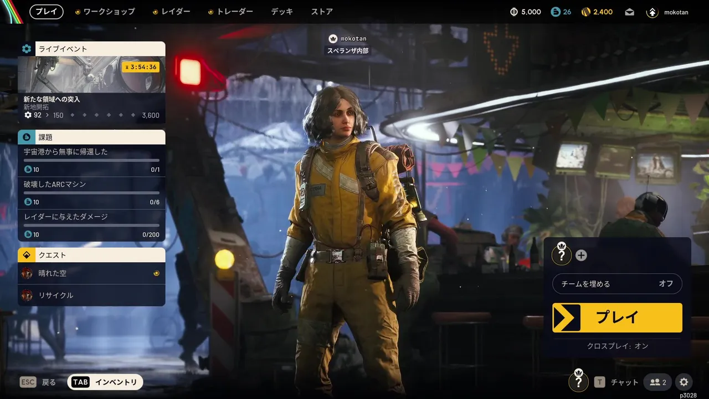Open the トレーダー tab
Image resolution: width=709 pixels, height=399 pixels.
coord(230,12)
